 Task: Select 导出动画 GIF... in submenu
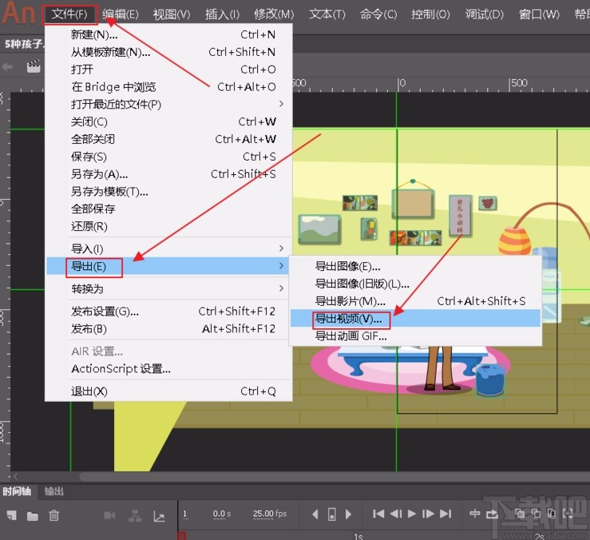(x=415, y=336)
